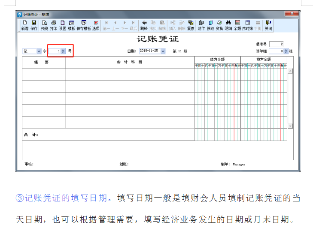
Task: Open the 日期 date dropdown arrow
Action: [x=163, y=51]
